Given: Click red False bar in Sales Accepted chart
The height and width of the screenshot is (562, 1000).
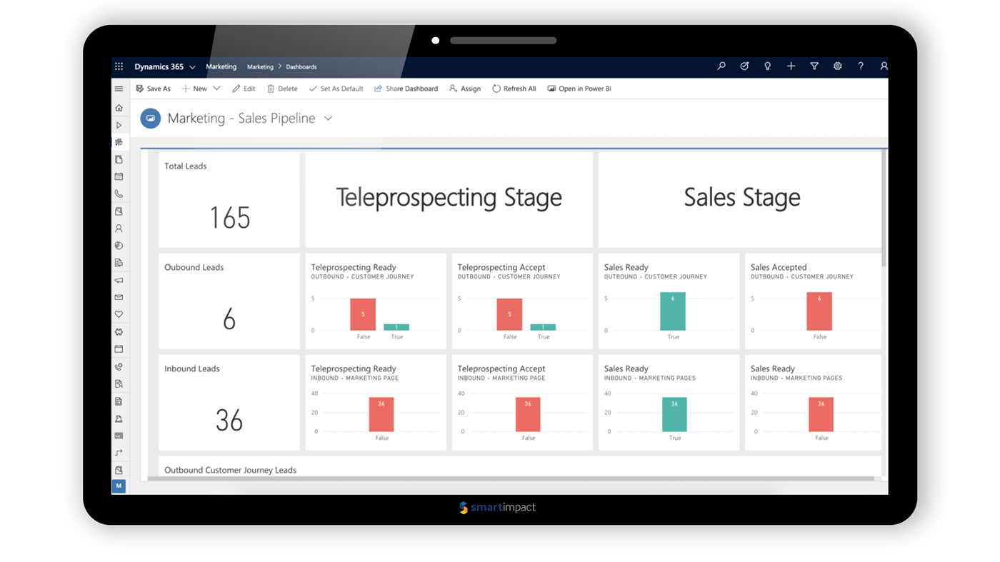Looking at the screenshot, I should point(819,311).
